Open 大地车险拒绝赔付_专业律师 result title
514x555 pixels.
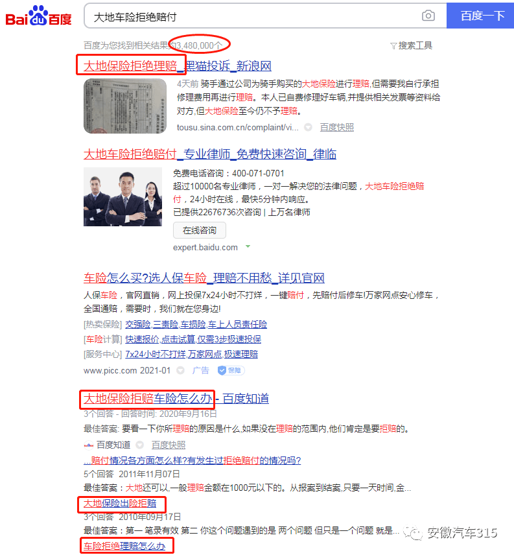pyautogui.click(x=210, y=154)
